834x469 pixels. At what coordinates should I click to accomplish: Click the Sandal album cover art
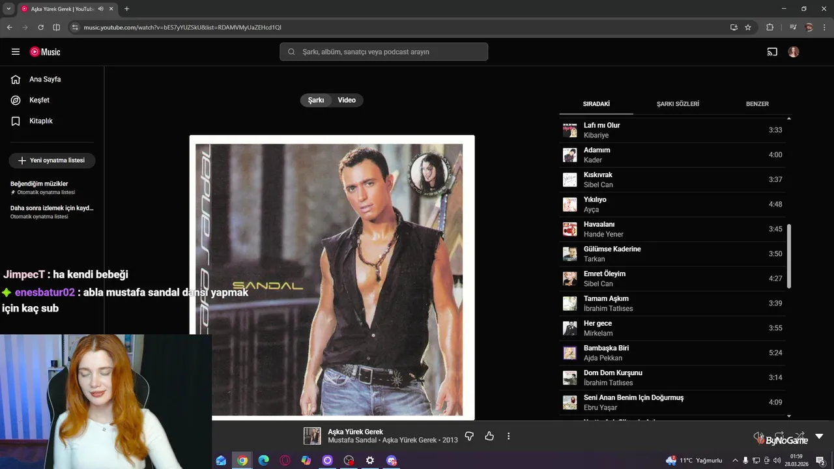coord(332,278)
